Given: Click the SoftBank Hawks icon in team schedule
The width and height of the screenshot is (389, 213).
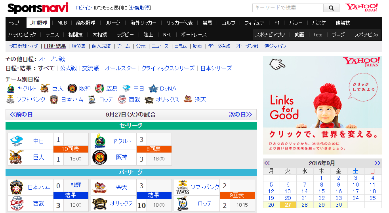Looking at the screenshot, I should 10,100.
